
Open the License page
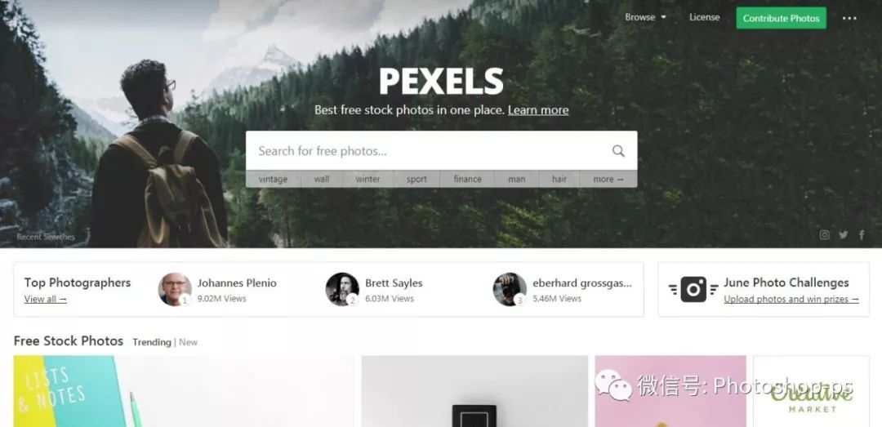704,17
